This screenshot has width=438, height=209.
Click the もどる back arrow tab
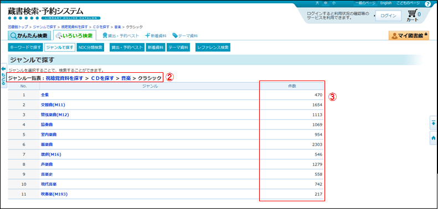[x=3, y=76]
